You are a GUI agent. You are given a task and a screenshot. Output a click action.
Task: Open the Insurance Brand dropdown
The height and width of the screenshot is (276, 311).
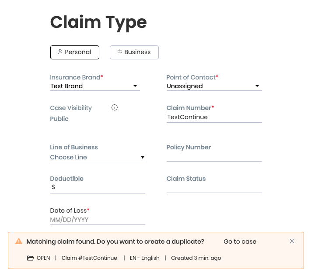(95, 86)
